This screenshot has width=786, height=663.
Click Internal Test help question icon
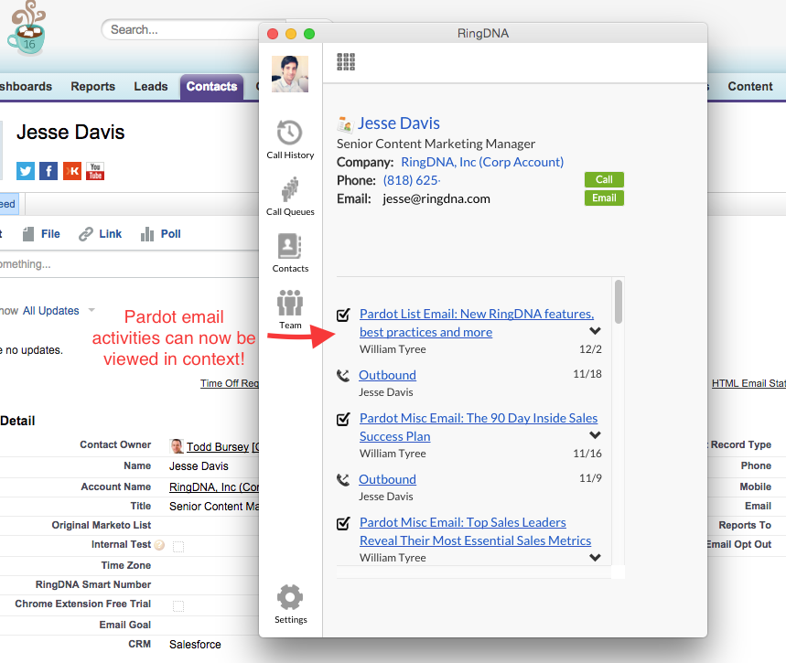point(159,545)
